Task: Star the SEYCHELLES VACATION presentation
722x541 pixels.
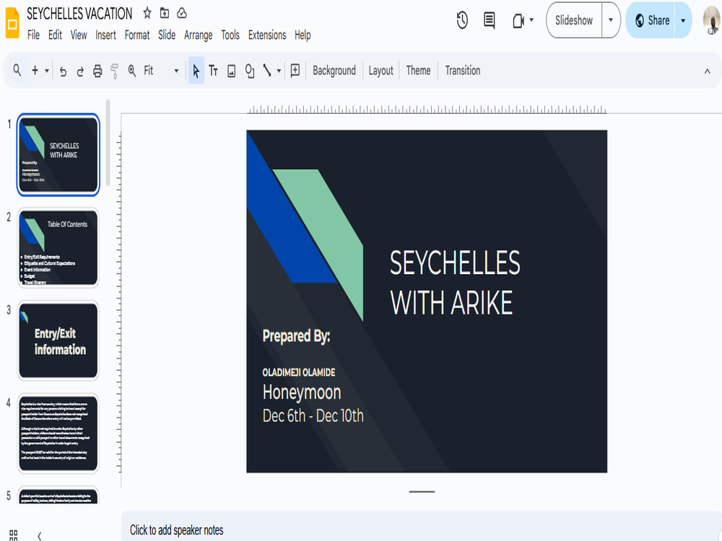Action: pyautogui.click(x=147, y=13)
